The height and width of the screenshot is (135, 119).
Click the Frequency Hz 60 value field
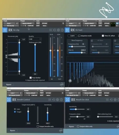83,44
